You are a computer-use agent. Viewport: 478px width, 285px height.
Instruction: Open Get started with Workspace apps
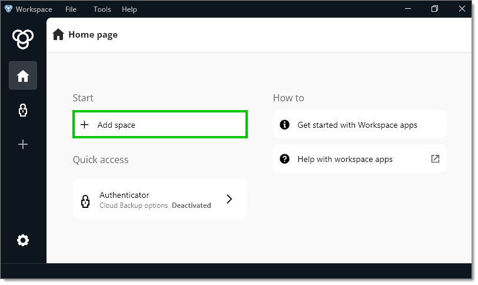pyautogui.click(x=360, y=125)
